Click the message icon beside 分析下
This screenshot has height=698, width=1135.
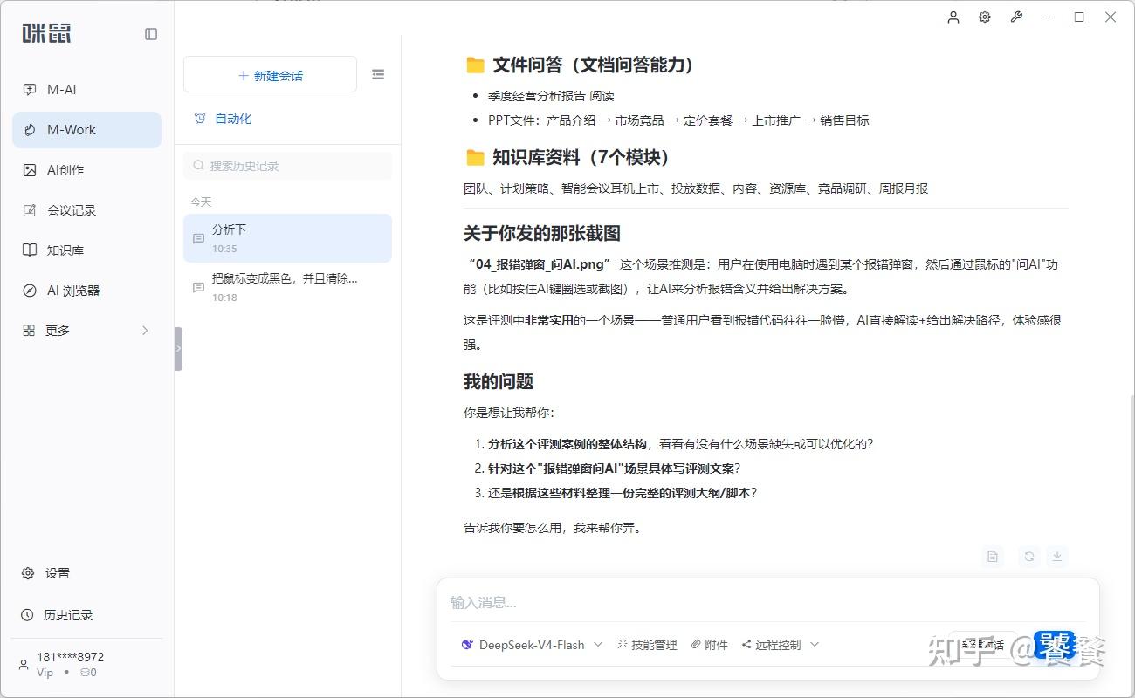point(198,238)
